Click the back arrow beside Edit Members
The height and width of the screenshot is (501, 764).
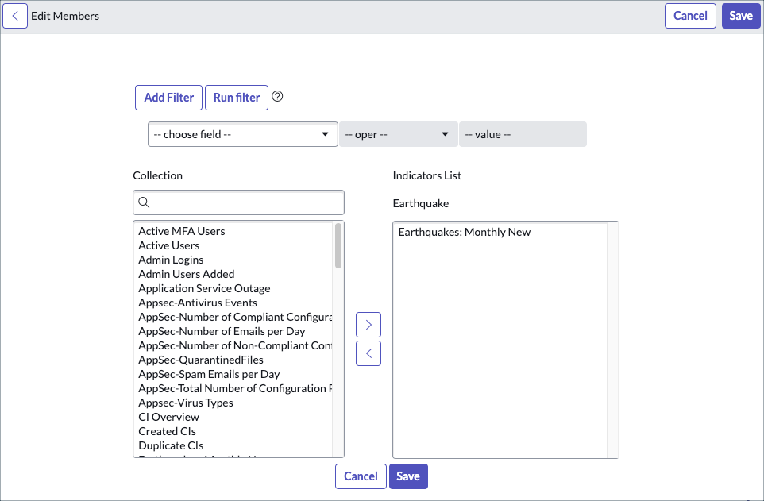(x=16, y=15)
